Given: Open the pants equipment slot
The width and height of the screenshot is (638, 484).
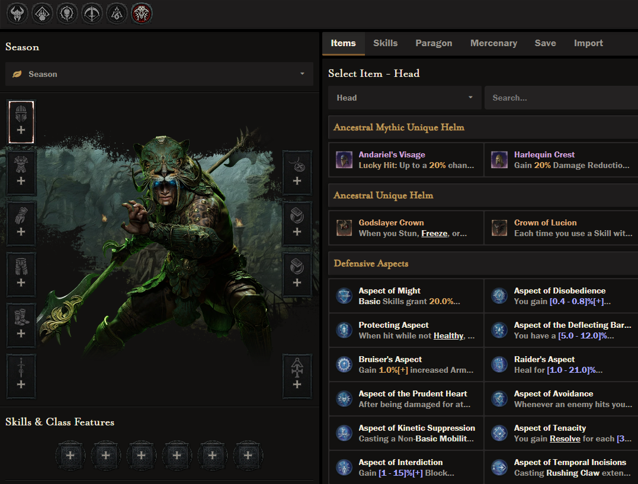Looking at the screenshot, I should tap(21, 275).
